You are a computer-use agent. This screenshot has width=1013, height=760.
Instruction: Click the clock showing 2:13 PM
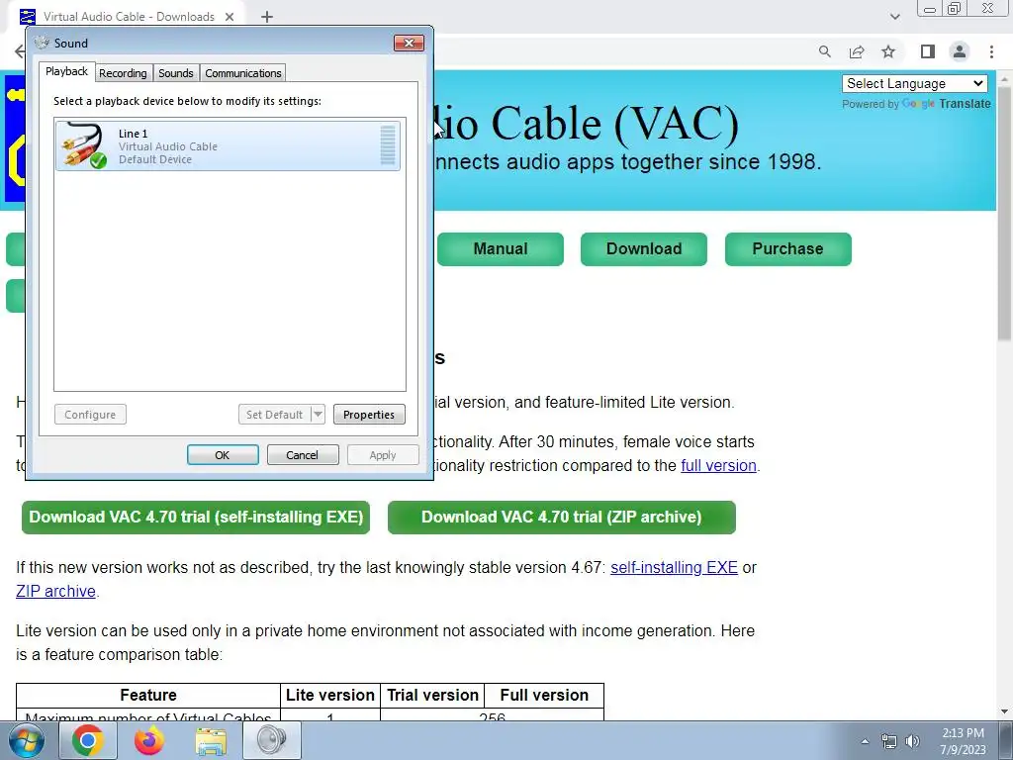(963, 741)
